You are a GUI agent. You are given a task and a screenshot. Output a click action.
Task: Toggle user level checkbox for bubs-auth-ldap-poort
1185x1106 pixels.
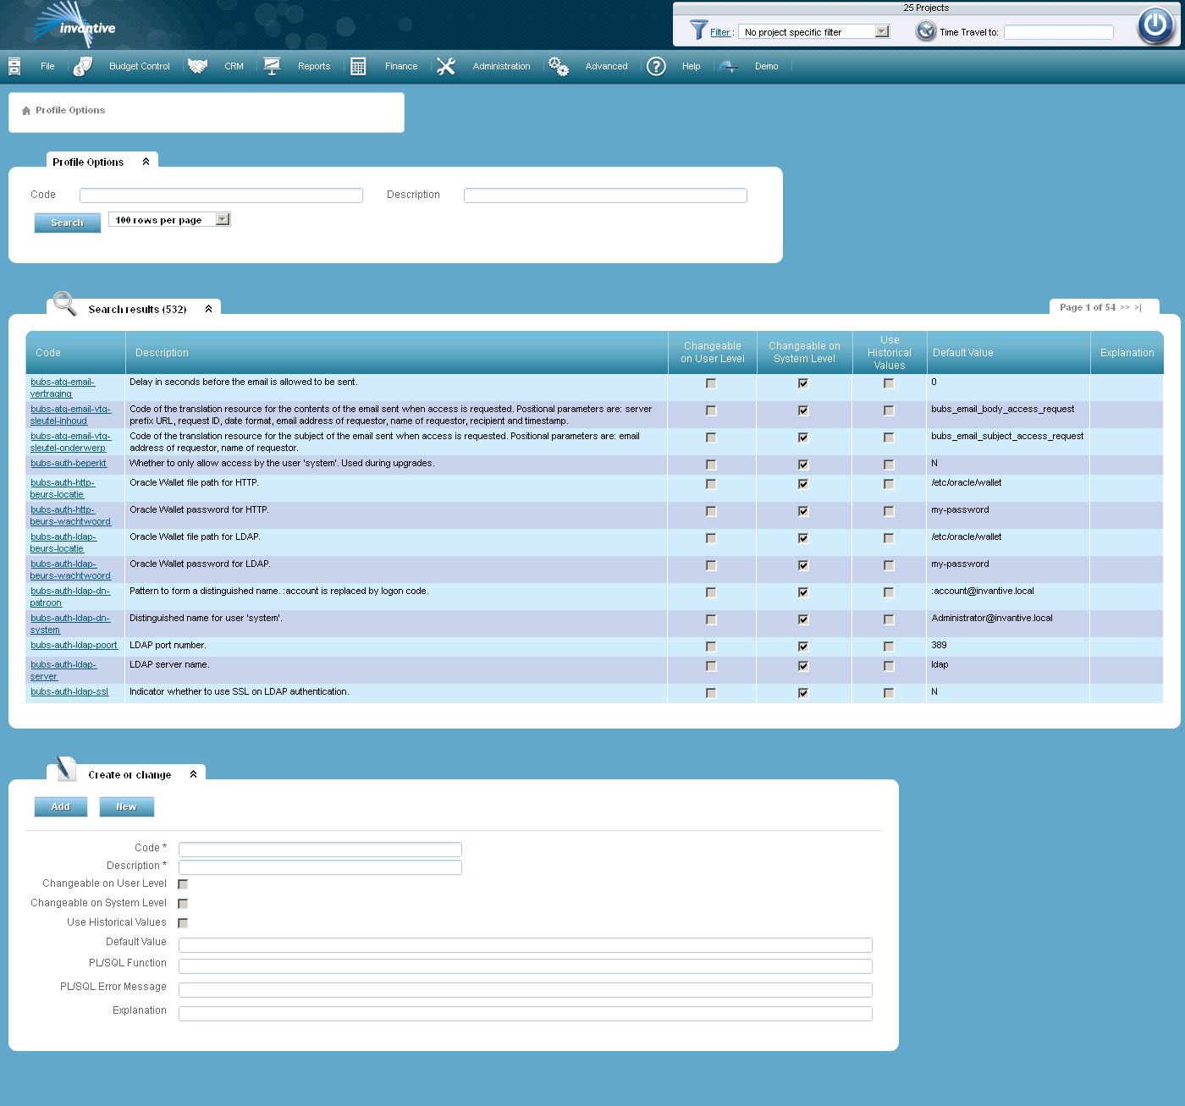711,647
